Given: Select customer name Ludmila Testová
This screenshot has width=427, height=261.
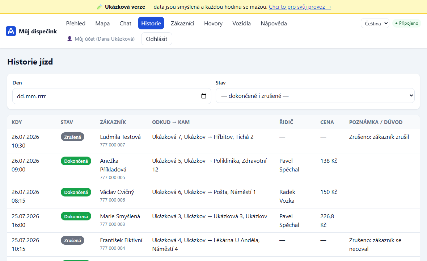Looking at the screenshot, I should [121, 137].
